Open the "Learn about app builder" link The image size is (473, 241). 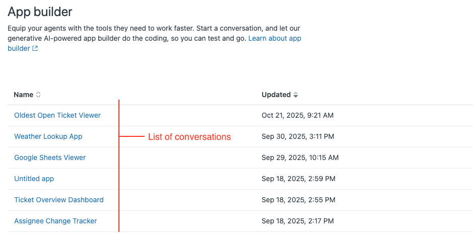[x=275, y=39]
